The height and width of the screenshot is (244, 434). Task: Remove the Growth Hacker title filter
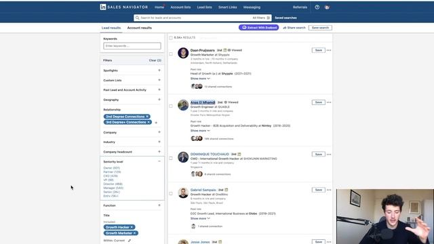point(132,227)
